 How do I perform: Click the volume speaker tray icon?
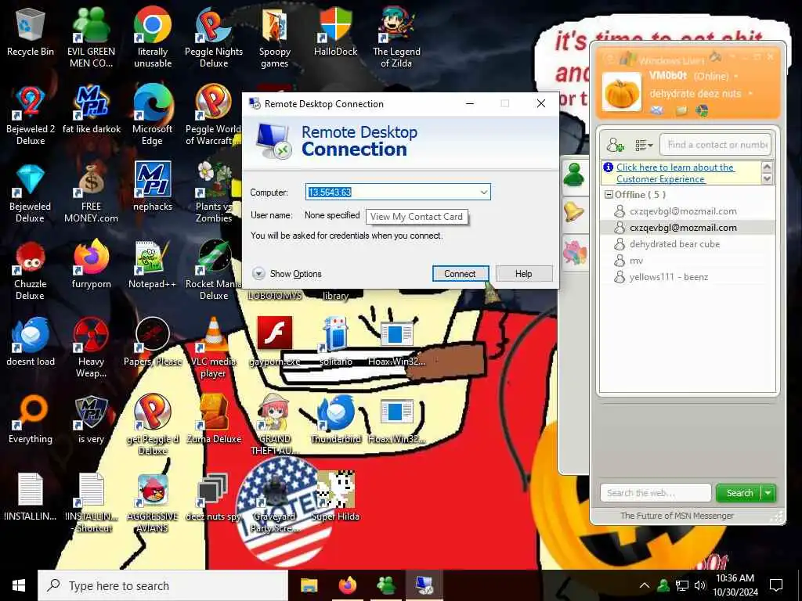click(x=701, y=585)
